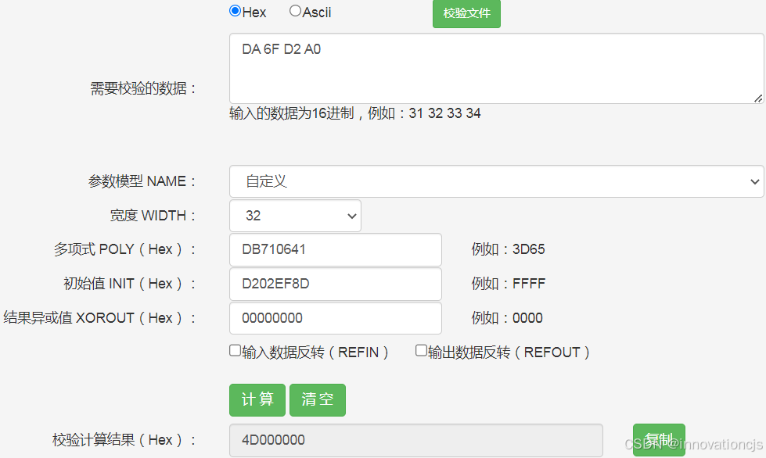Enable the 输入数据反转 REFIN checkbox

pyautogui.click(x=235, y=351)
